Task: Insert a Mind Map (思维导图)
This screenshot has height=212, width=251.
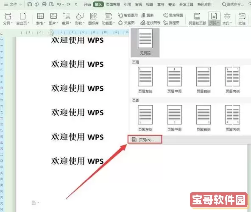Action: [x=173, y=15]
